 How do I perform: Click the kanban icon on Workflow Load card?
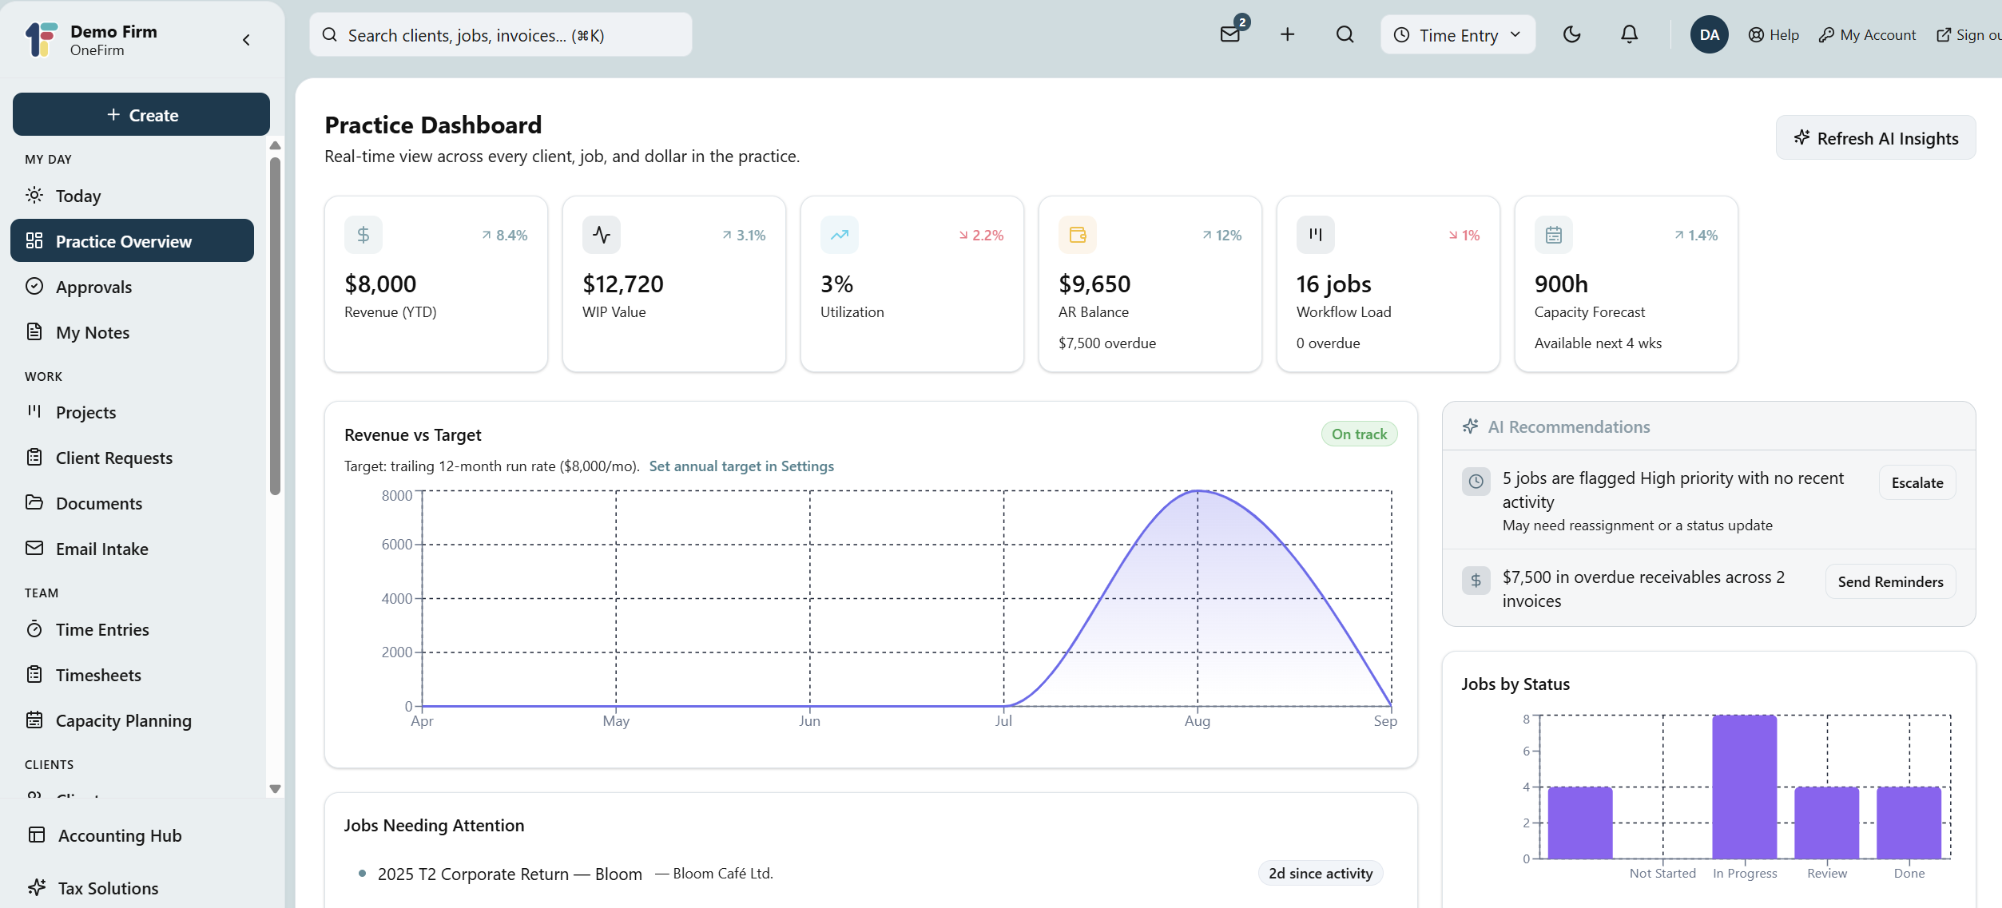[1316, 235]
